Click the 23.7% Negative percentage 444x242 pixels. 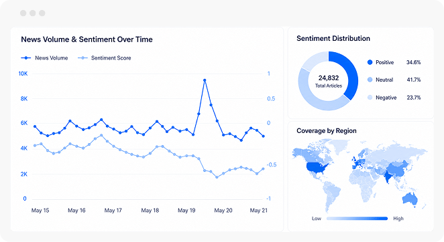pyautogui.click(x=414, y=98)
